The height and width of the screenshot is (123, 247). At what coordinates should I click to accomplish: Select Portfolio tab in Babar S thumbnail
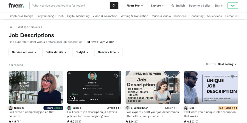[x=110, y=94]
